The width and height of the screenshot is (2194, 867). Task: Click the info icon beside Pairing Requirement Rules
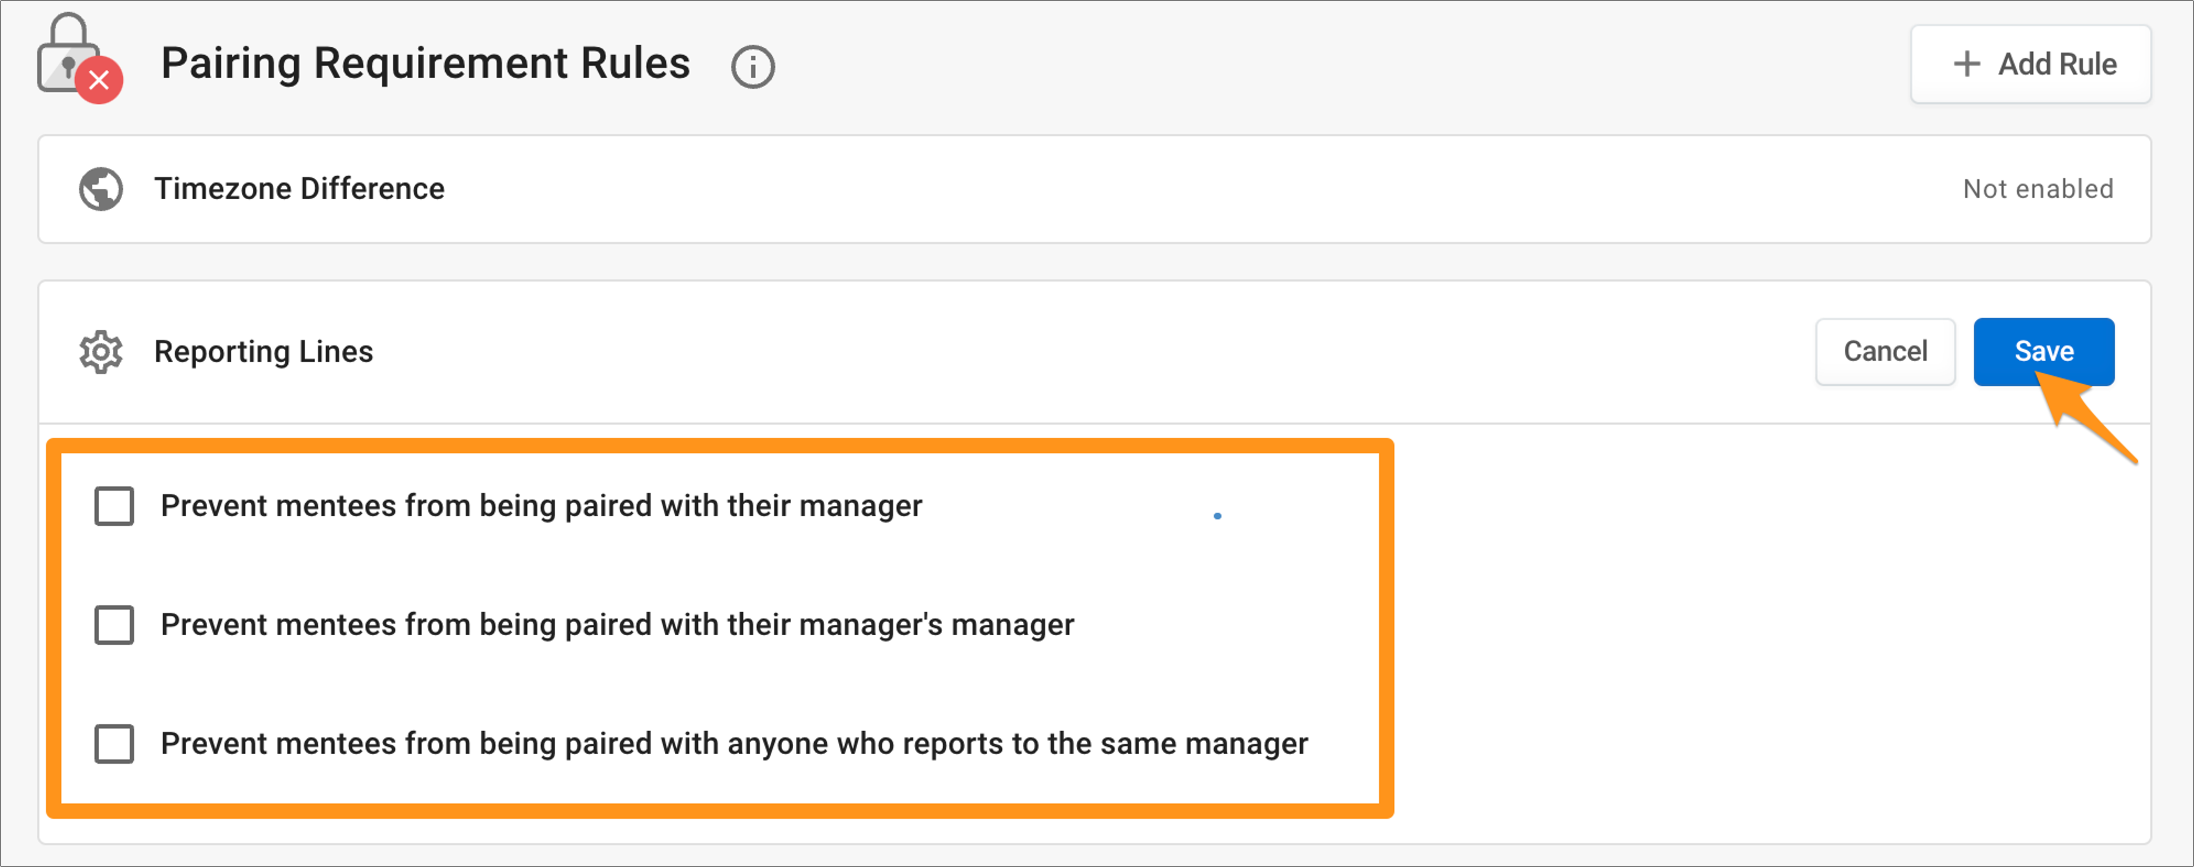753,66
